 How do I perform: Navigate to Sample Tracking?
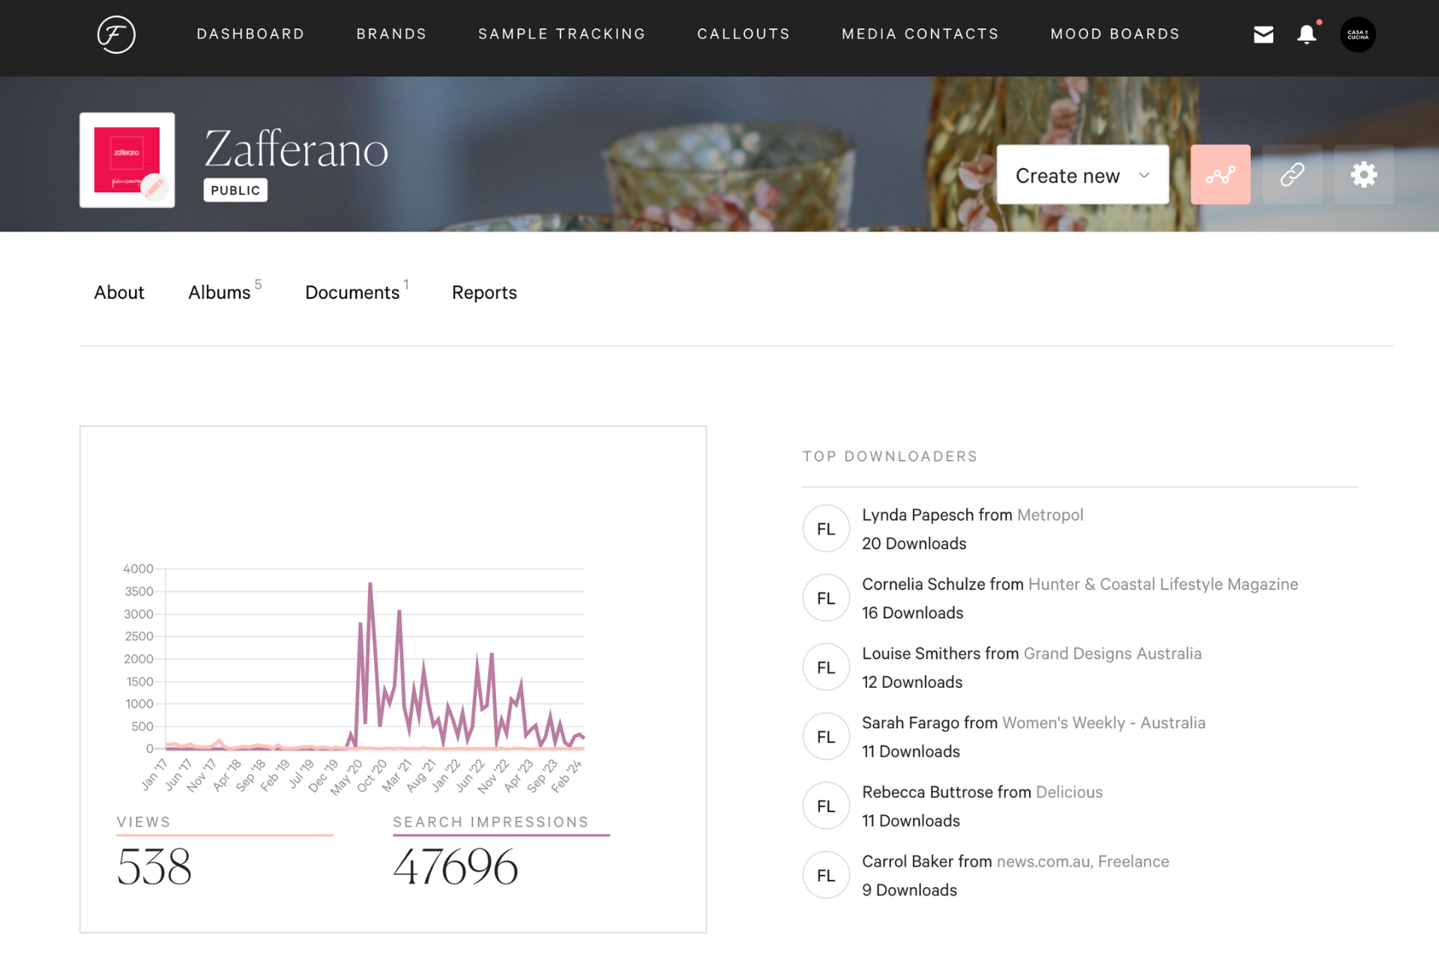561,34
